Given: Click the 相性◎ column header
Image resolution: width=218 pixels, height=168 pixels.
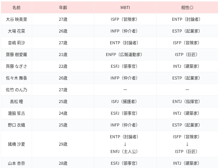Looking at the screenshot, I should (187, 8).
